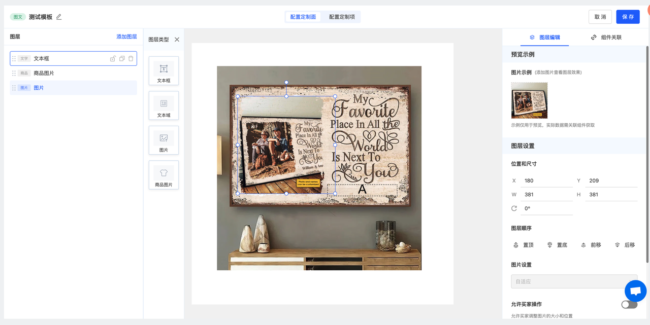Click the preview example thumbnail

(529, 100)
